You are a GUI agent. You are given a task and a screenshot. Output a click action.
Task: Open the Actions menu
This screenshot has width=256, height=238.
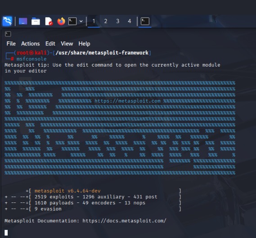tap(30, 44)
